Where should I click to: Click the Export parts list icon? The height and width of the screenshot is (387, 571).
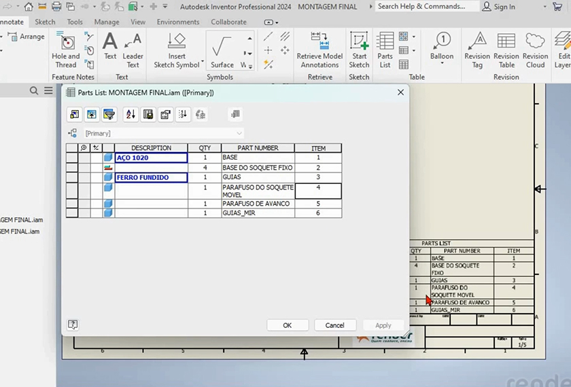148,115
